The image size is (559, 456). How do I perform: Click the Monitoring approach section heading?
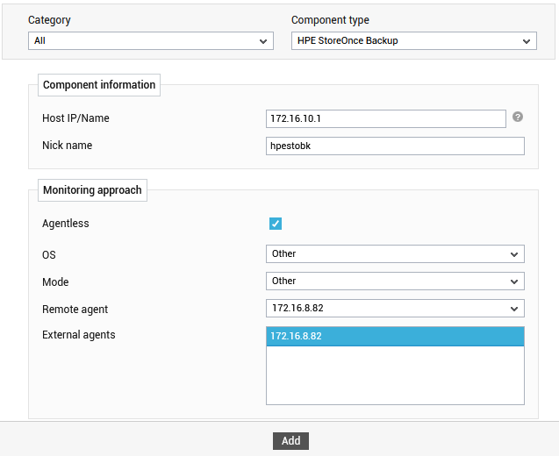pos(92,190)
